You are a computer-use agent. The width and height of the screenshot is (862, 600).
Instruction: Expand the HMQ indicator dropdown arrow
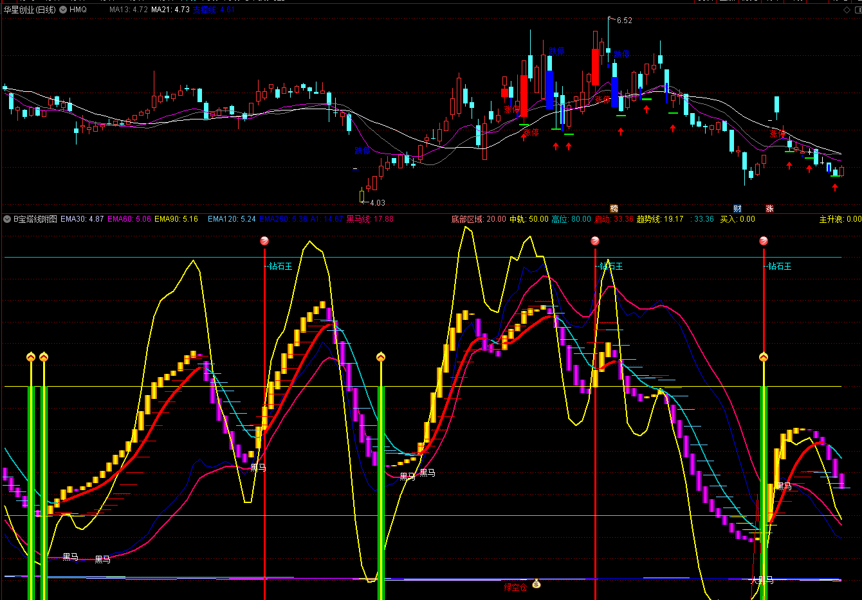coord(63,10)
